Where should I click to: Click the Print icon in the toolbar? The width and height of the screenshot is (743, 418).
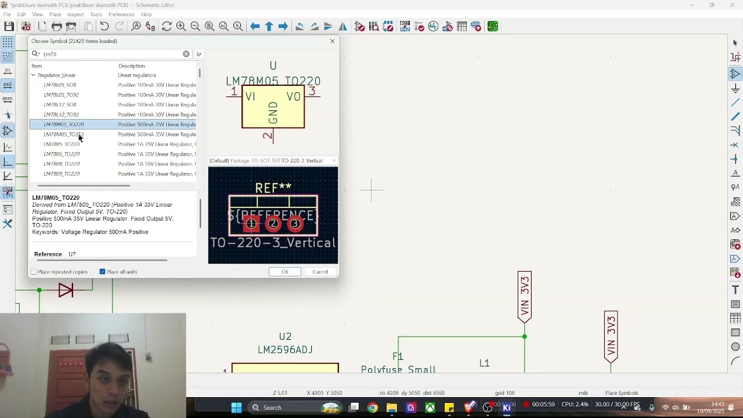tap(56, 27)
